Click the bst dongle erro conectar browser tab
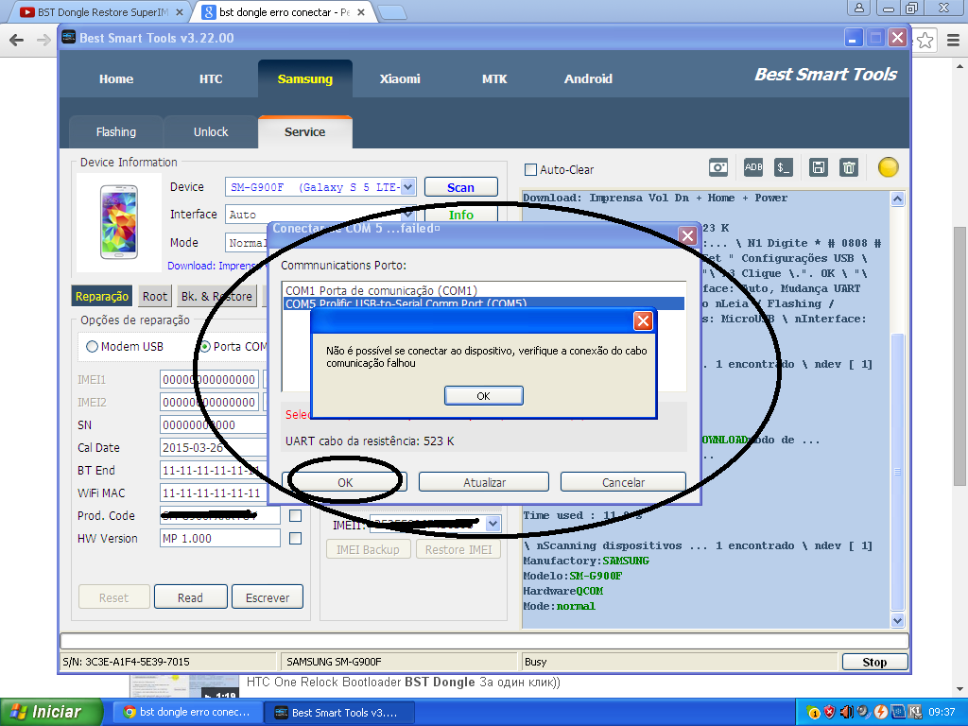Screen dimensions: 968x726 (x=285, y=12)
